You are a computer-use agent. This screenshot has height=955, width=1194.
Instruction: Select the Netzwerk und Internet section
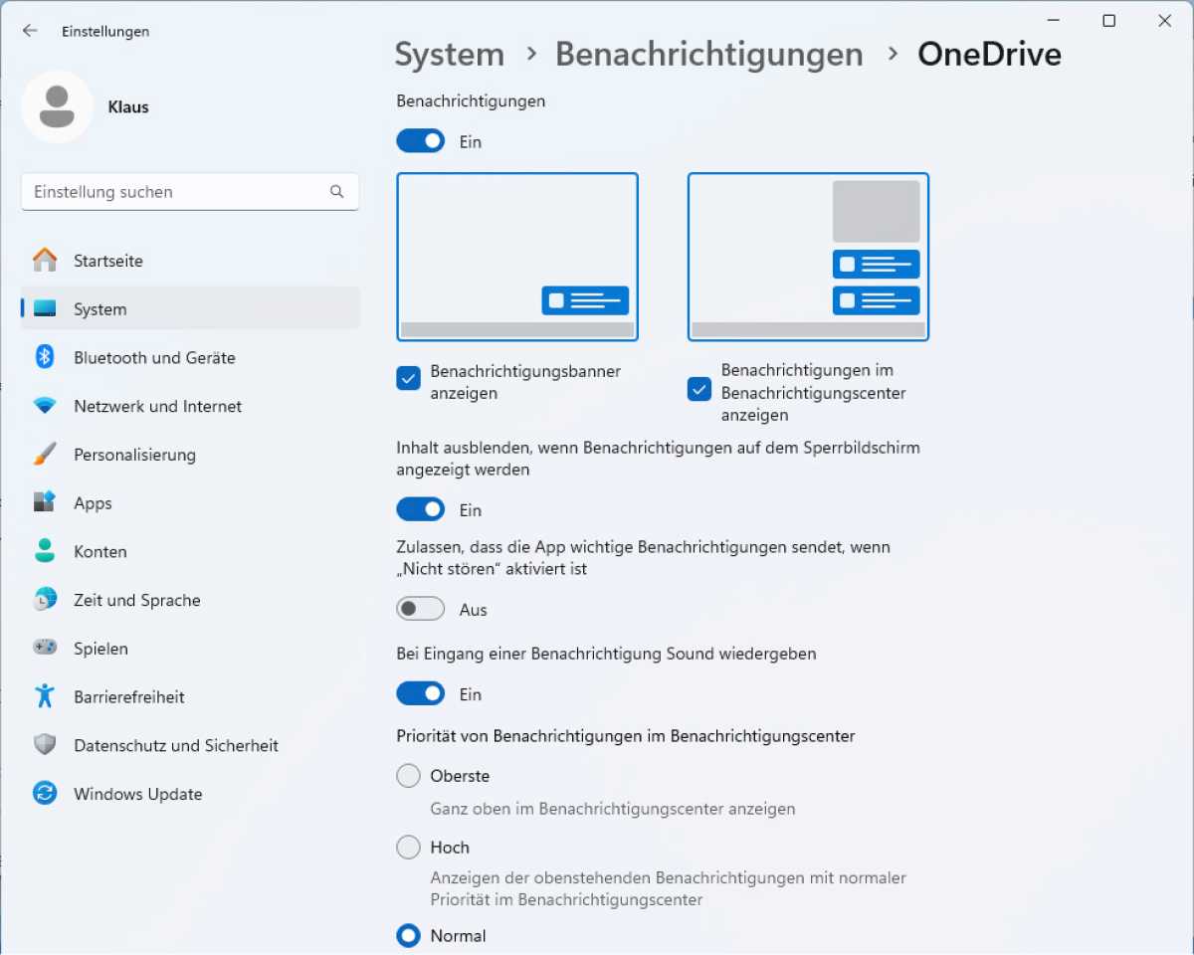pyautogui.click(x=157, y=406)
